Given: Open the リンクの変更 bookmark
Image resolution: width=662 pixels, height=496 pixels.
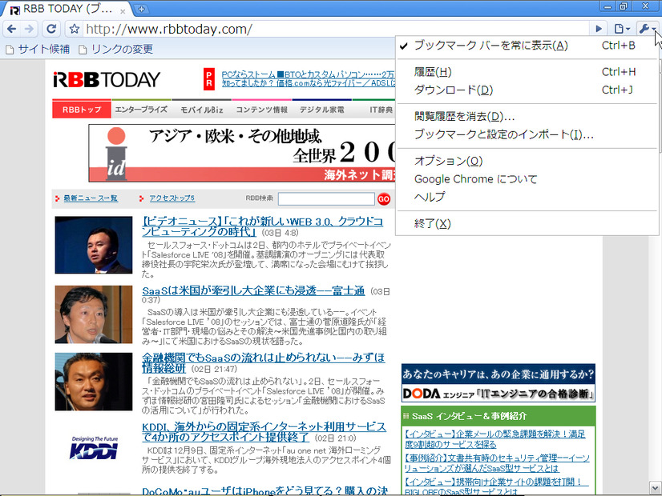Looking at the screenshot, I should click(116, 50).
